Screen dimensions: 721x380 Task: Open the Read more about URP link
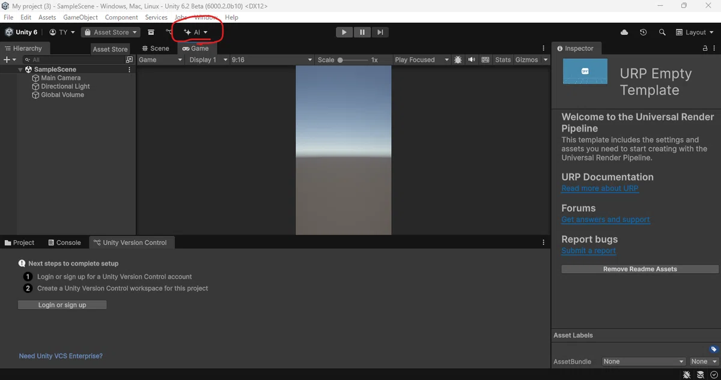(x=600, y=188)
